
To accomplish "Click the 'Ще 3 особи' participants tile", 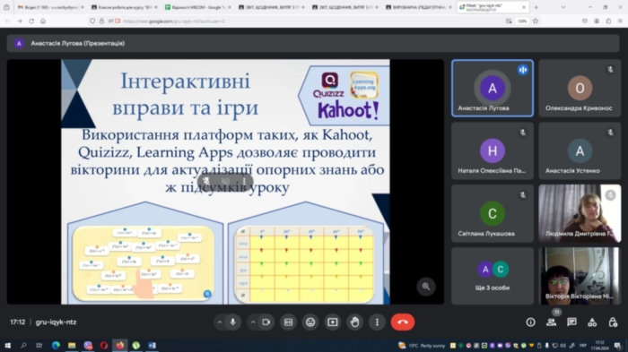I will 493,276.
